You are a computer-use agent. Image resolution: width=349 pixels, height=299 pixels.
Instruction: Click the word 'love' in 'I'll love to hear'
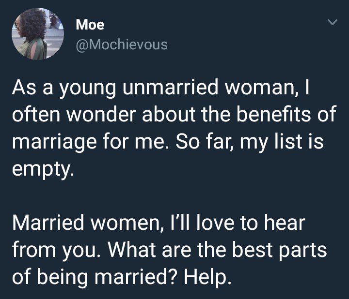point(215,223)
